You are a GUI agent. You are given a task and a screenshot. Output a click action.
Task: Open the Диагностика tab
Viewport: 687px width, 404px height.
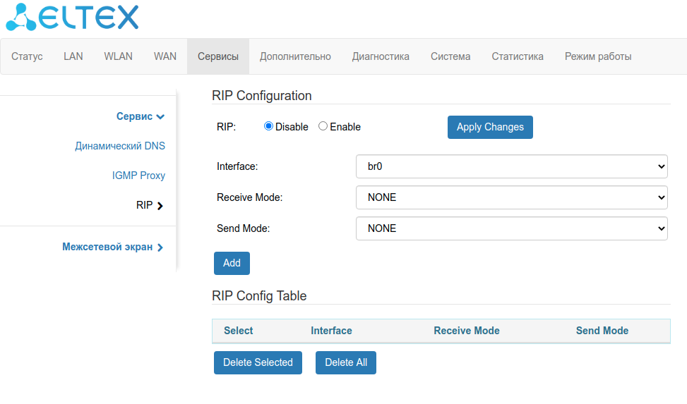point(381,56)
